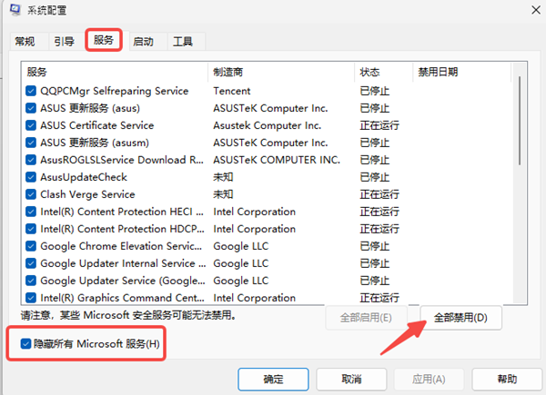Uncheck Google Updater Internal Service checkbox

(31, 263)
